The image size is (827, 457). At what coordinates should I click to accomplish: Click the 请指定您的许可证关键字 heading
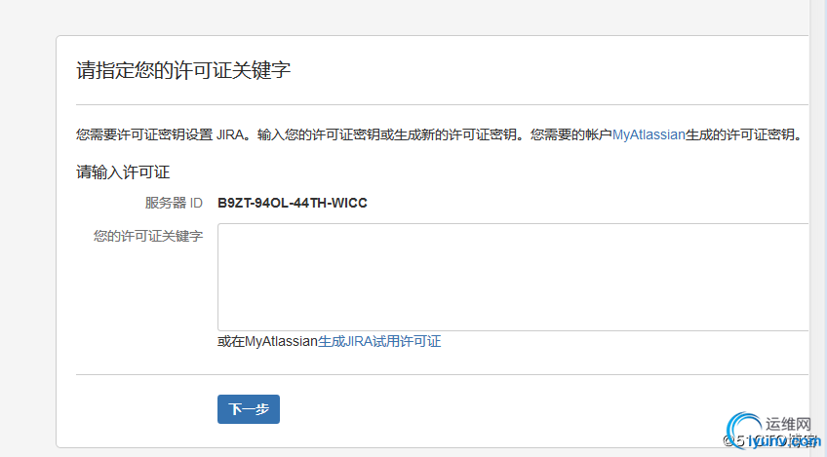(183, 70)
